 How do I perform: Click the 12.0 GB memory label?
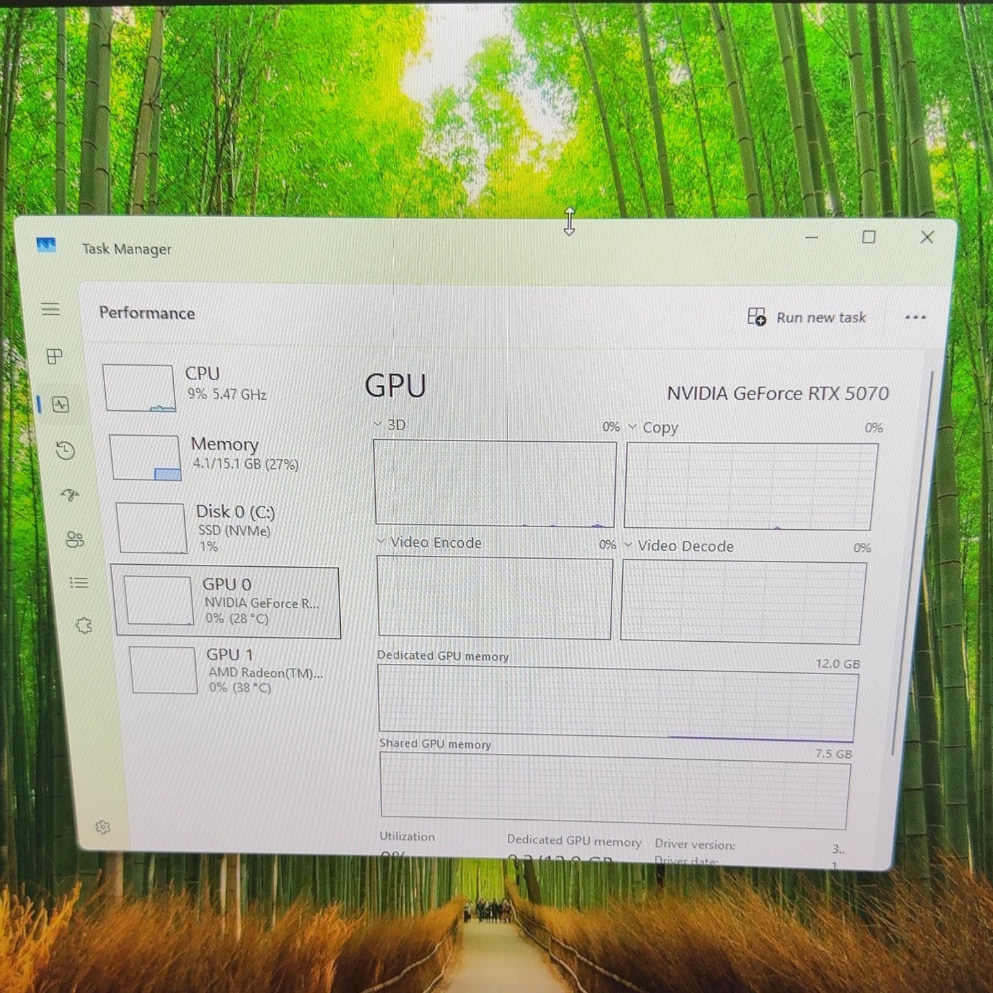(x=838, y=664)
